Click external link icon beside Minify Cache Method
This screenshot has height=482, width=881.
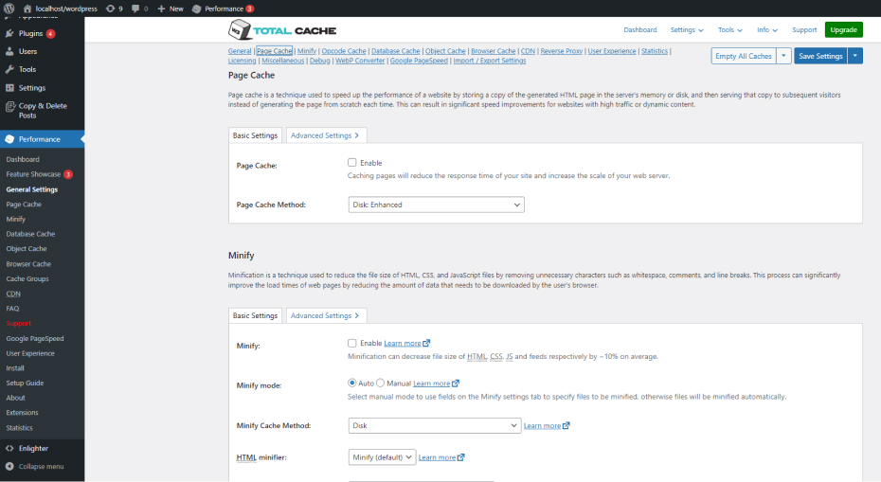(566, 425)
